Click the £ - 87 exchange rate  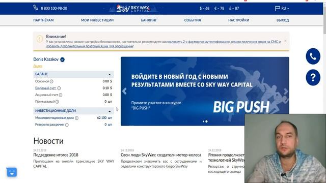tap(234, 8)
